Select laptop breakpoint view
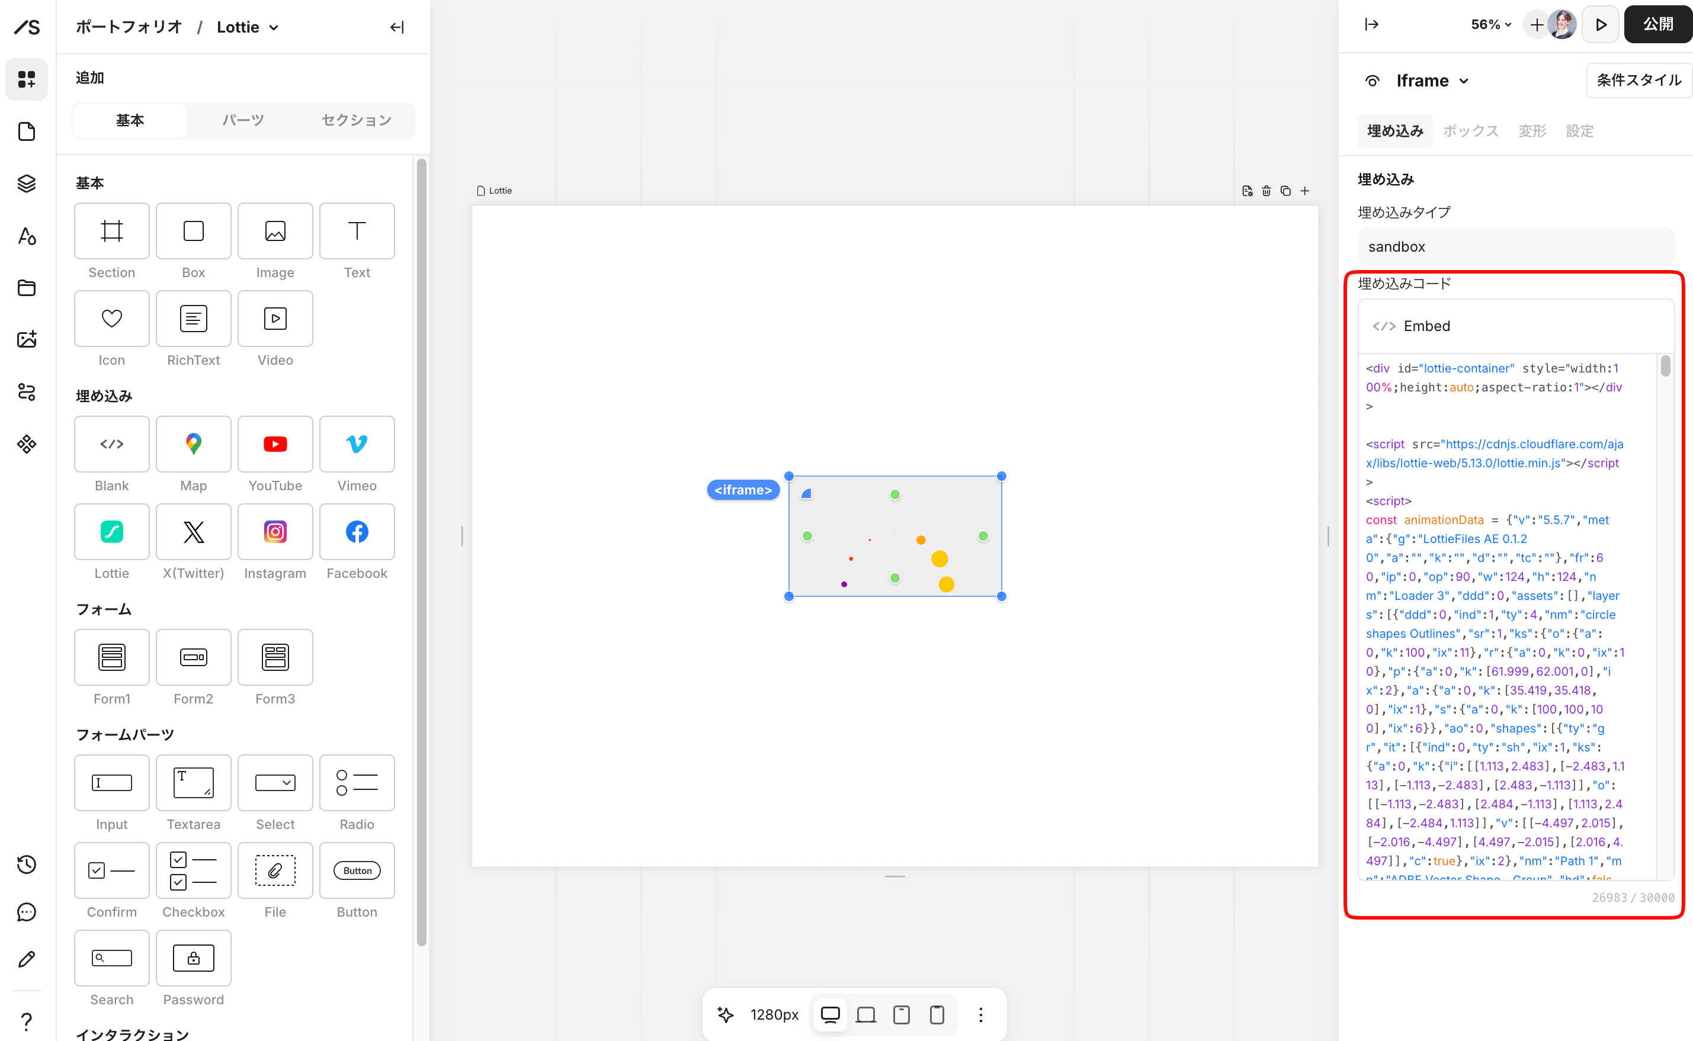The width and height of the screenshot is (1693, 1041). coord(866,1014)
